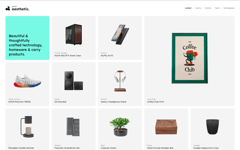
Task: Switch to the Carry category
Action: [198, 8]
